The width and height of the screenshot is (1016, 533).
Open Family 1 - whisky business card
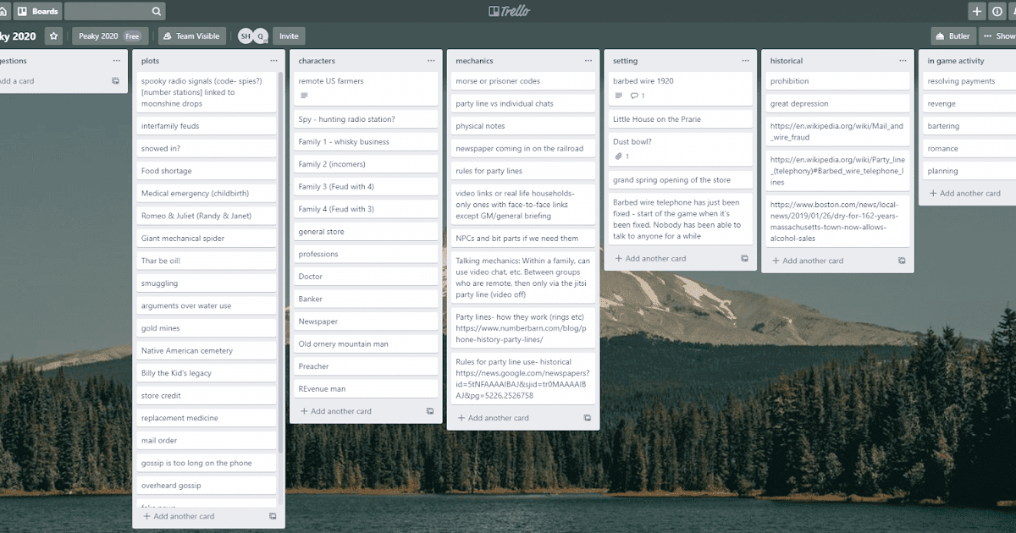(366, 142)
